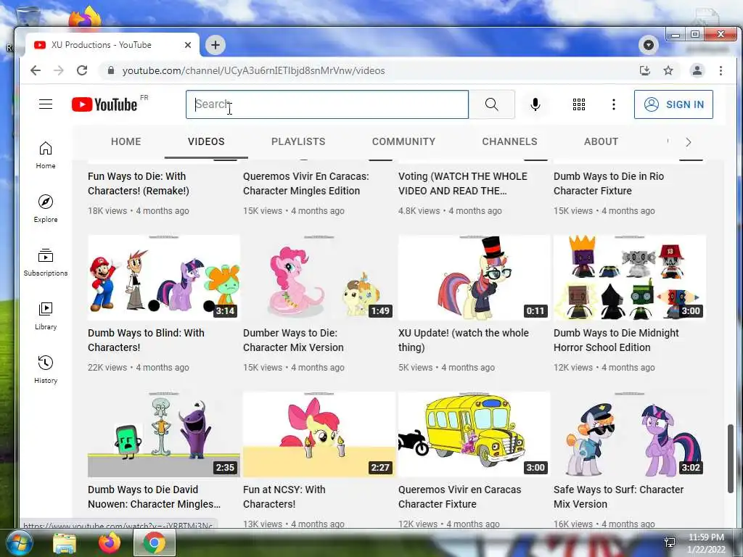The height and width of the screenshot is (557, 743).
Task: Reload the page
Action: [82, 70]
